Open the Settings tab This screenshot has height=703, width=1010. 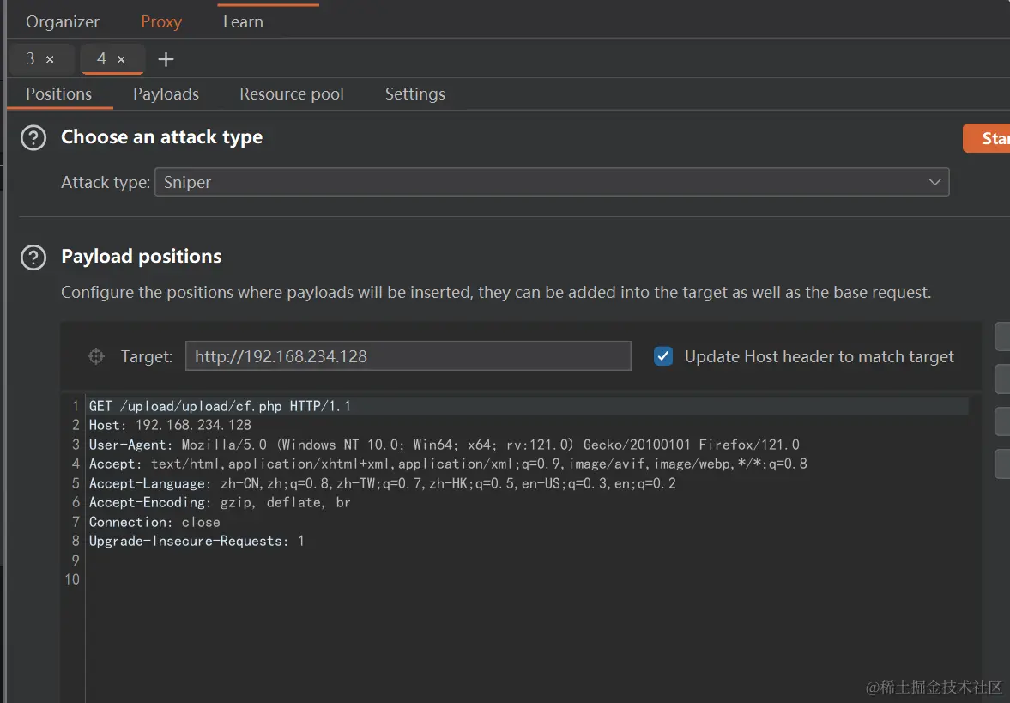coord(414,94)
